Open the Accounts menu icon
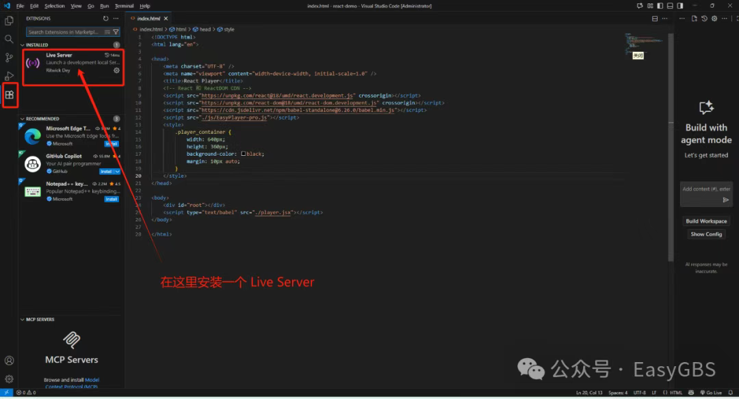This screenshot has width=739, height=399. (x=9, y=361)
